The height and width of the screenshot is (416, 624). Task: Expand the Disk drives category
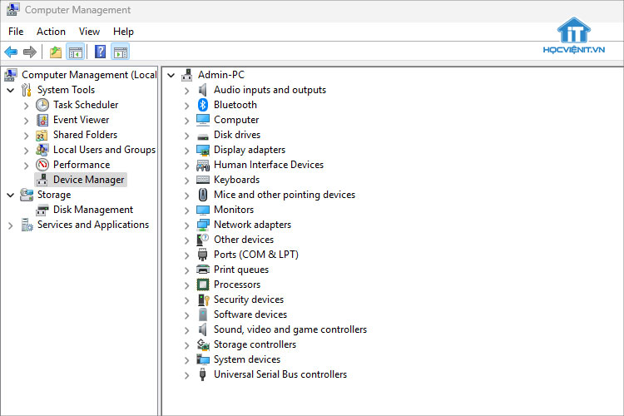187,136
